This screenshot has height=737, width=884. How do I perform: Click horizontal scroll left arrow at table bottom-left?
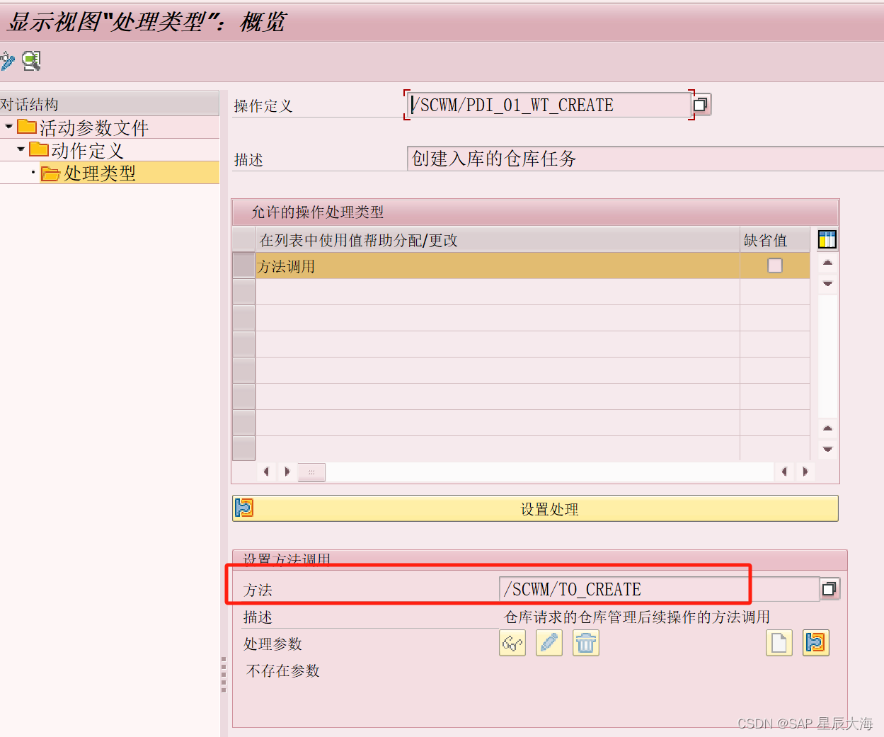(266, 472)
